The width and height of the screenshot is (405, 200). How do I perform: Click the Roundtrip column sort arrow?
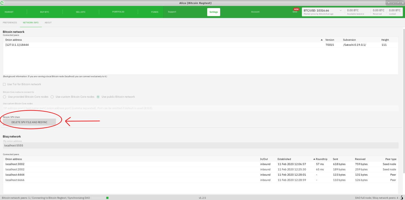tap(314, 159)
